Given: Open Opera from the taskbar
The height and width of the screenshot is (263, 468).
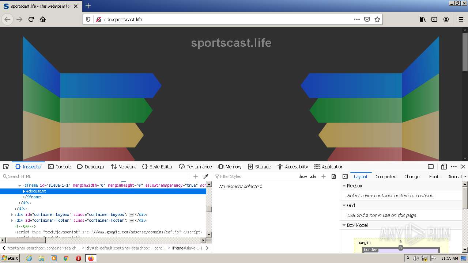Looking at the screenshot, I should pyautogui.click(x=78, y=258).
